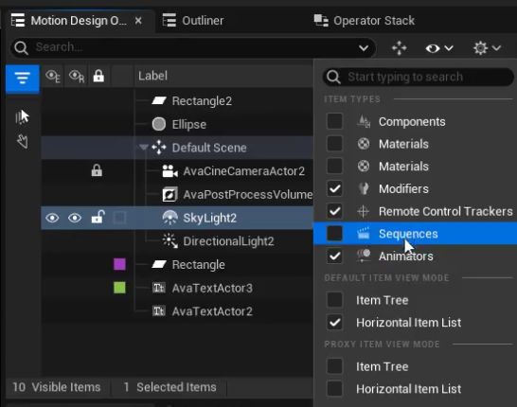Click the 10 Visible Items status text

pos(57,387)
